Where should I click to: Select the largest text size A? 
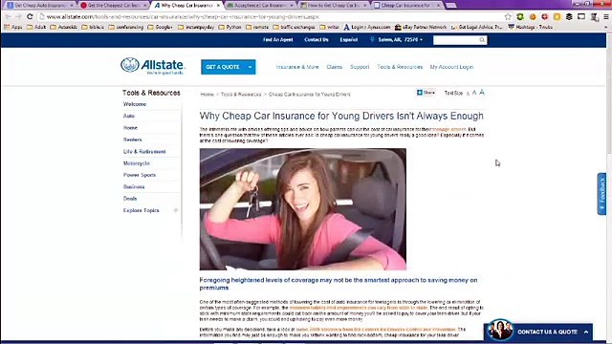[x=482, y=93]
